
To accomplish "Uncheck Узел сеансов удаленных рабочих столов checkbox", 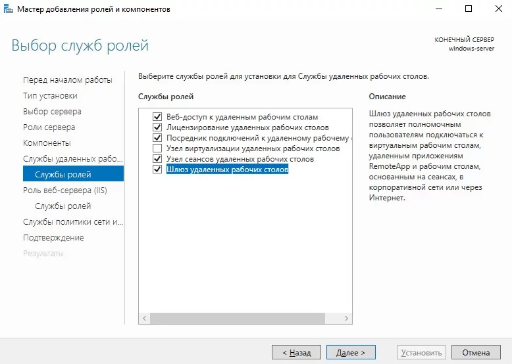I will tap(157, 159).
